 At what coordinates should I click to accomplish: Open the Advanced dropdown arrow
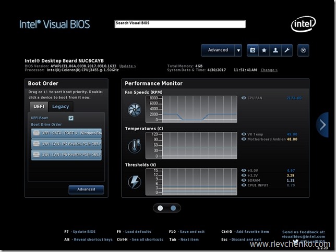point(238,51)
